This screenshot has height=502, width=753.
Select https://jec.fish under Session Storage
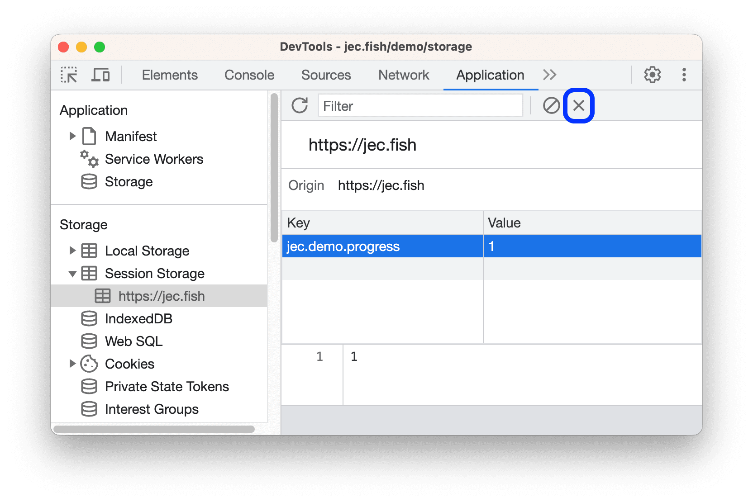pyautogui.click(x=161, y=296)
